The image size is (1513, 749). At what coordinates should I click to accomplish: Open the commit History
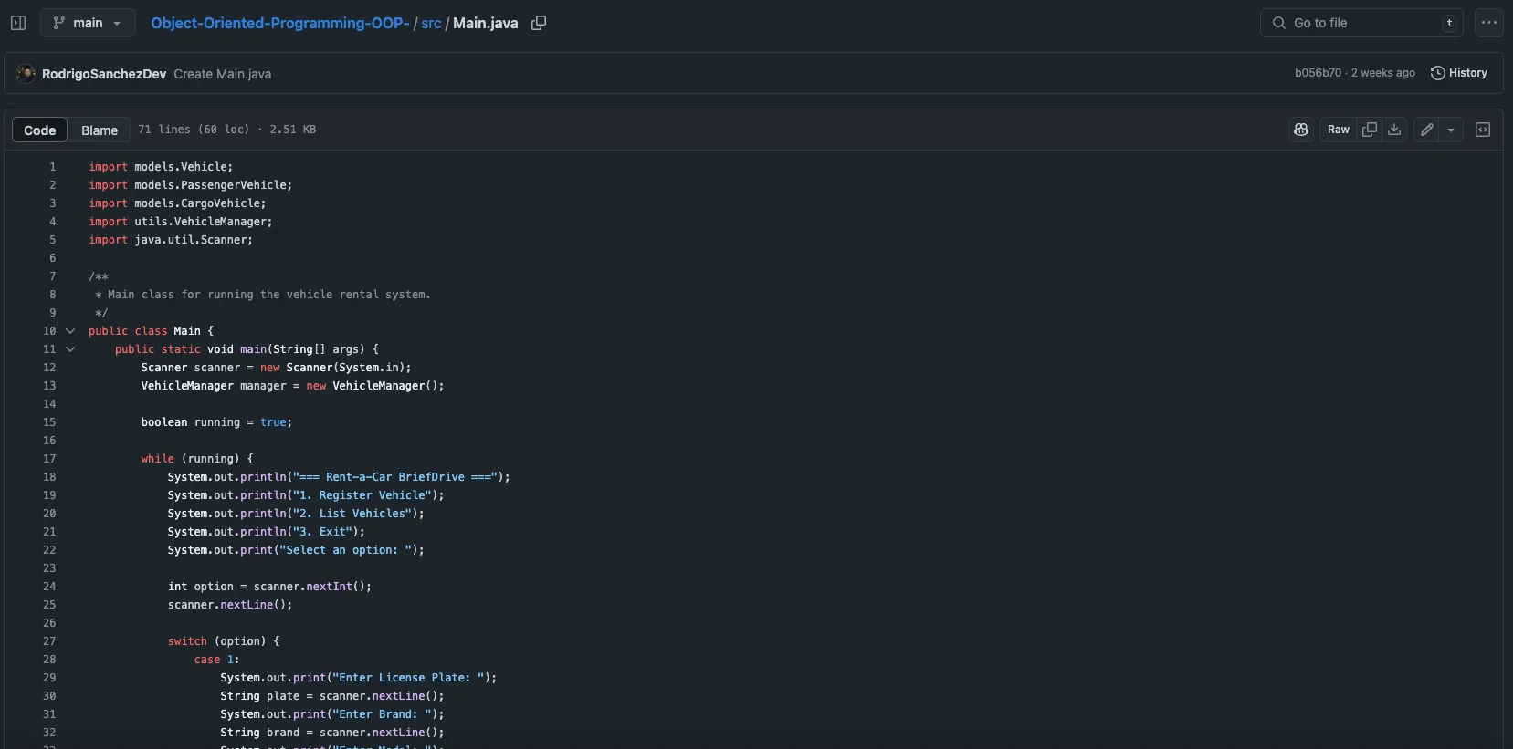coord(1459,73)
